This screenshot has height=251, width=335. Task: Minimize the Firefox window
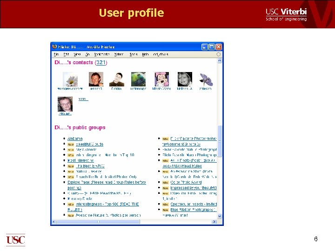(204, 47)
